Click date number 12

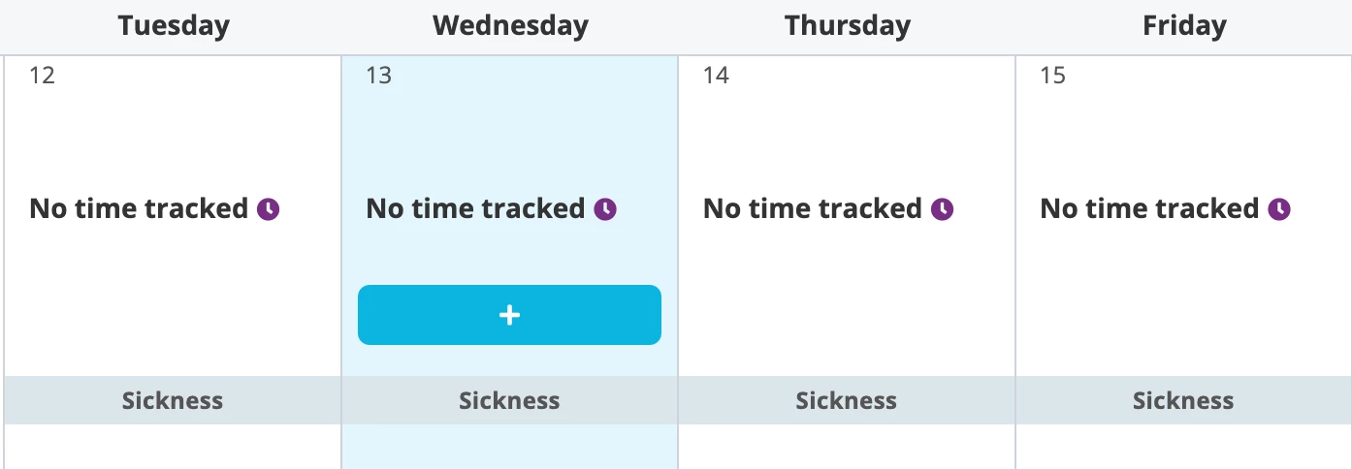[x=42, y=76]
